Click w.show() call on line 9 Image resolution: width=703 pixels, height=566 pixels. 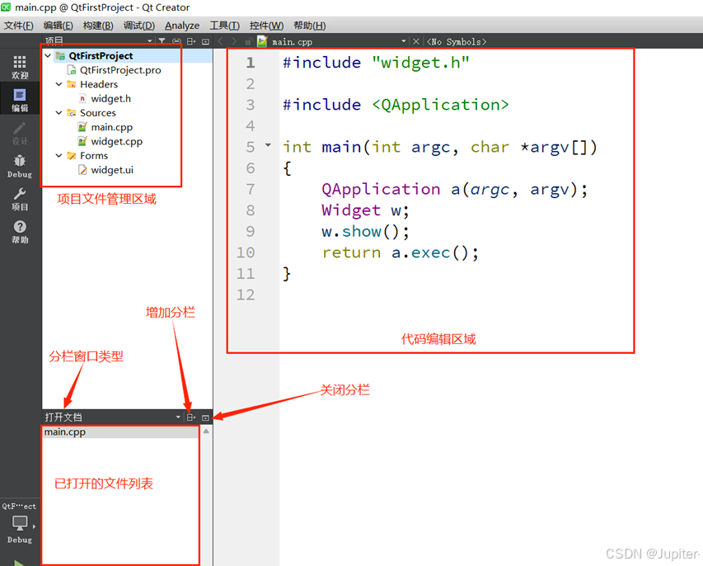pos(365,232)
